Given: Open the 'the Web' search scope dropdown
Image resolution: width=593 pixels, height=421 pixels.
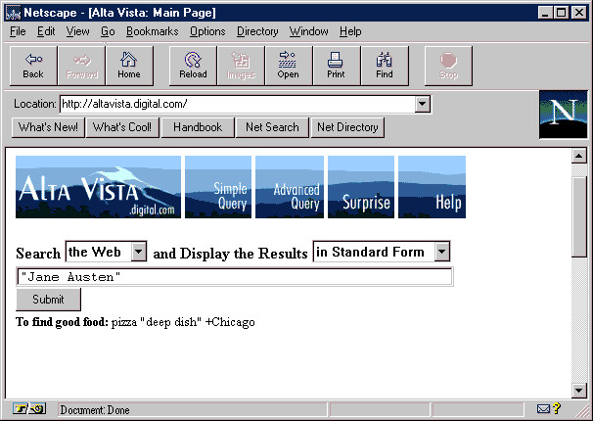Looking at the screenshot, I should point(138,253).
